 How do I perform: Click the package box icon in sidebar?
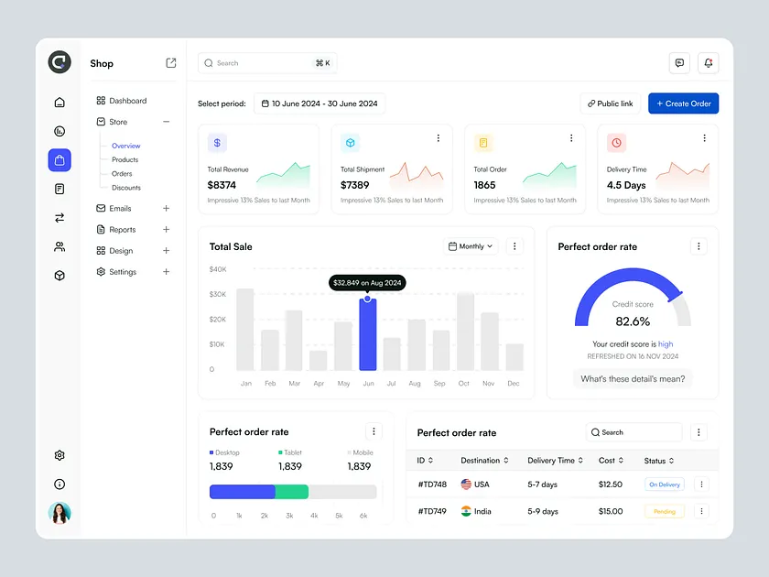click(x=59, y=275)
